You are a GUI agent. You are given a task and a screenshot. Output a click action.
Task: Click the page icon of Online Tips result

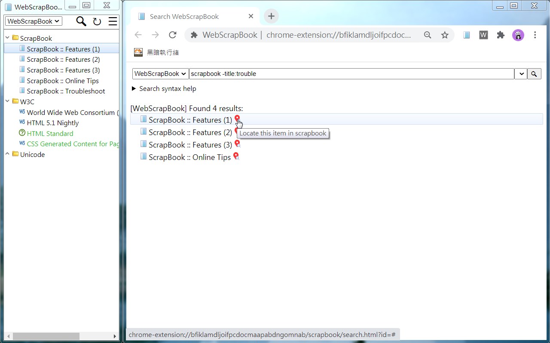[144, 156]
